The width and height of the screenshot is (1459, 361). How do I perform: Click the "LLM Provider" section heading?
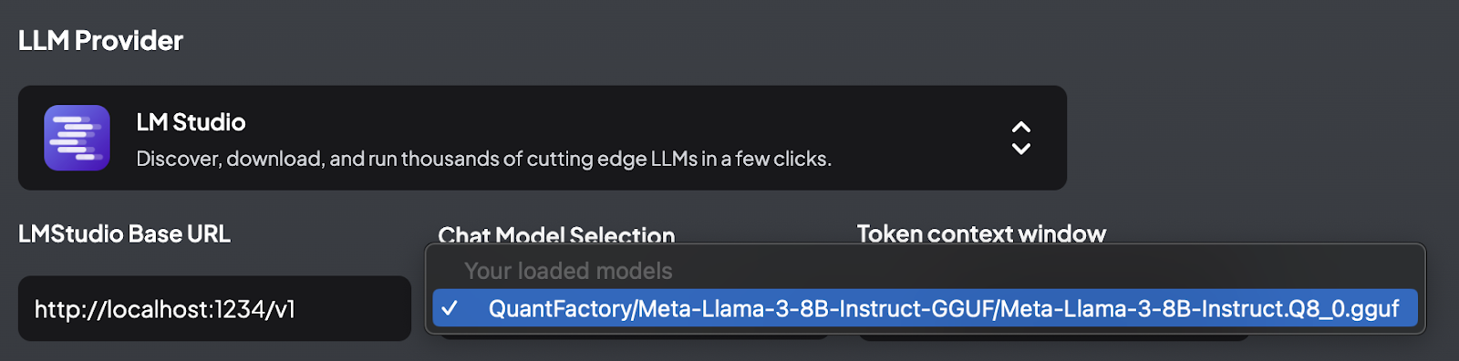click(100, 40)
